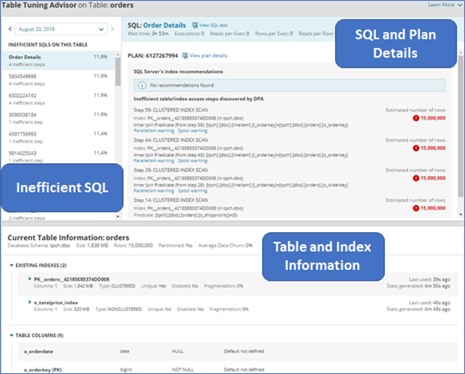Image resolution: width=465 pixels, height=374 pixels.
Task: Click Last used: 39s ago value
Action: (429, 279)
